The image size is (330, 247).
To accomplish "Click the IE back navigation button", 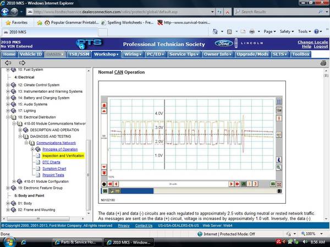I will coord(5,12).
